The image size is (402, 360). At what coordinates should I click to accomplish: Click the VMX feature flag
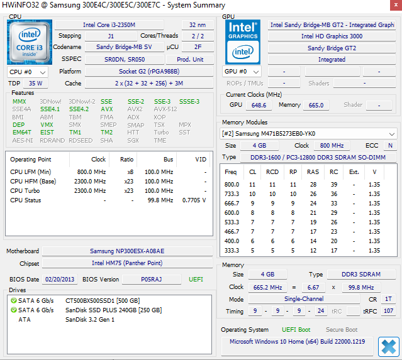[47, 124]
